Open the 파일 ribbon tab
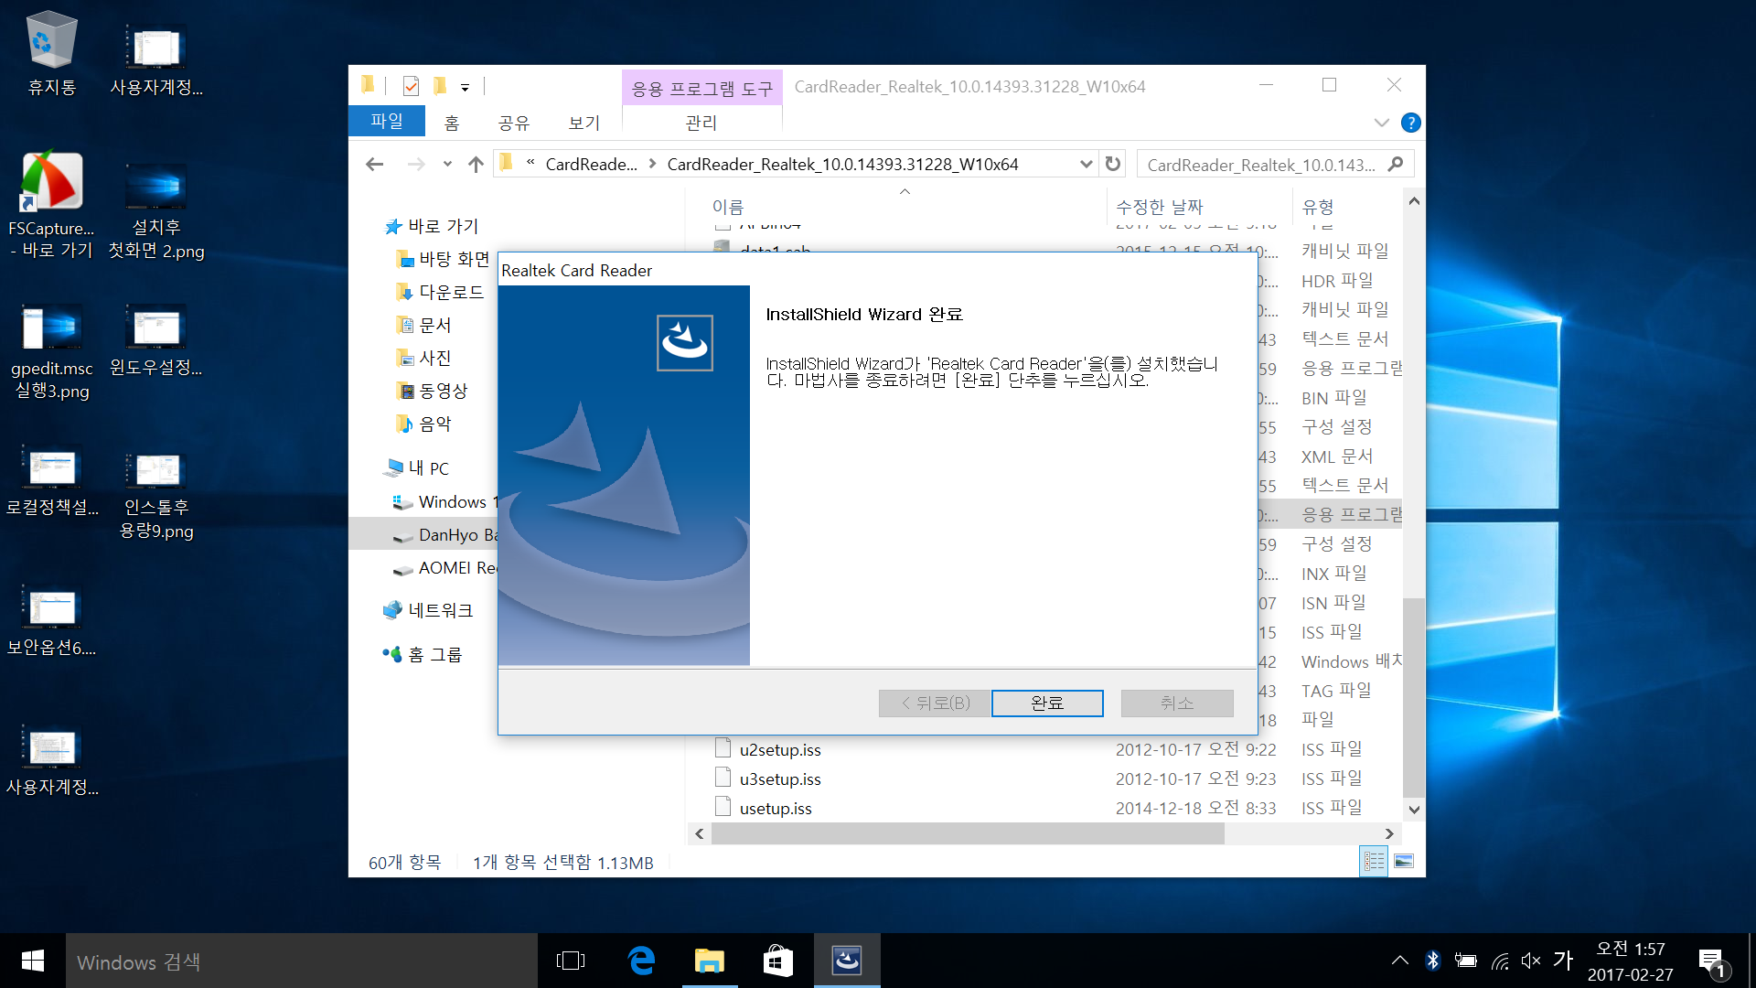The height and width of the screenshot is (988, 1756). [x=387, y=121]
